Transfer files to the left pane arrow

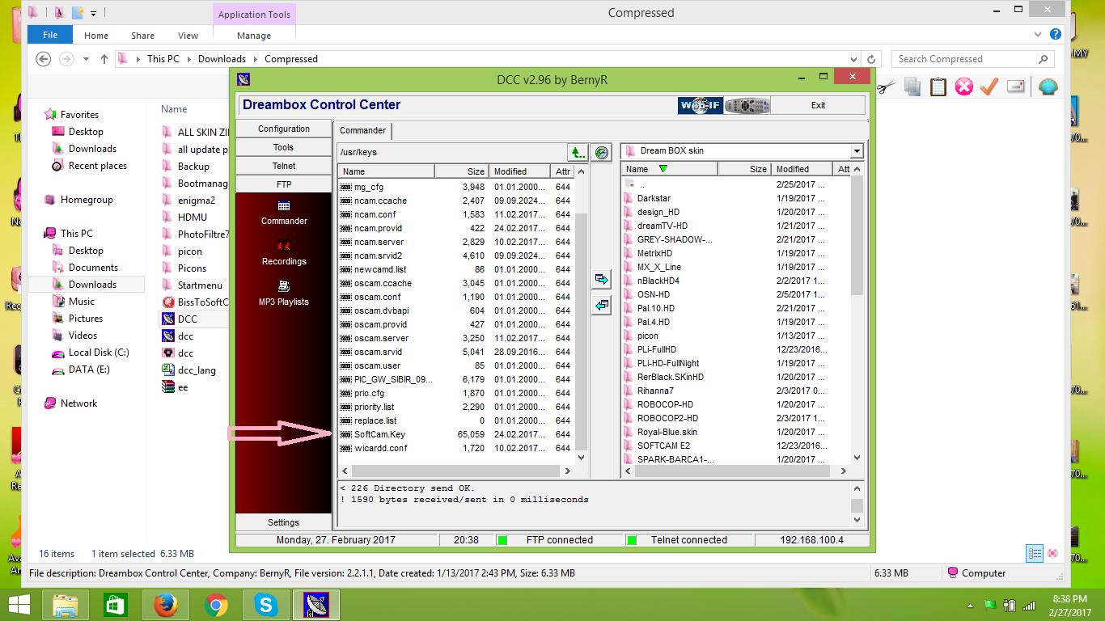tap(601, 306)
